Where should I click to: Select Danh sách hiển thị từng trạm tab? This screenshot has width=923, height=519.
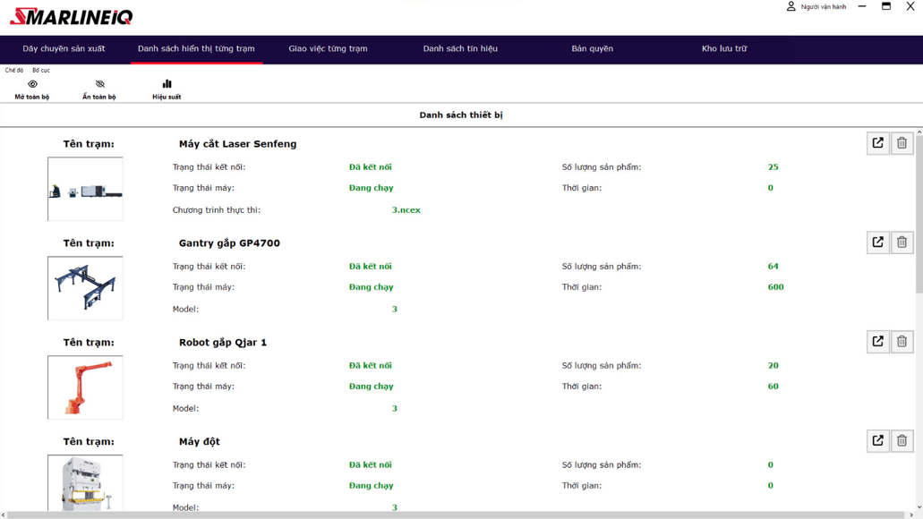197,49
